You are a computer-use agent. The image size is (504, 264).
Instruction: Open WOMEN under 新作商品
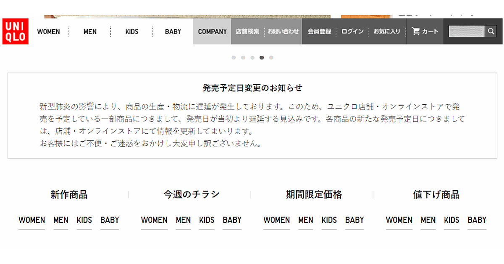pyautogui.click(x=31, y=220)
